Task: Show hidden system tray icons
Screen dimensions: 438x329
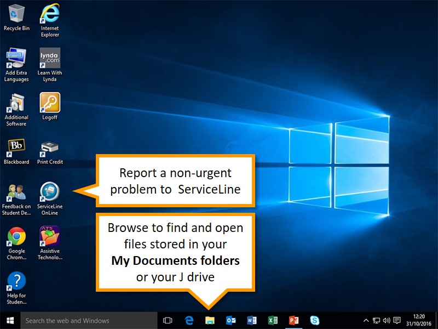Action: 366,321
